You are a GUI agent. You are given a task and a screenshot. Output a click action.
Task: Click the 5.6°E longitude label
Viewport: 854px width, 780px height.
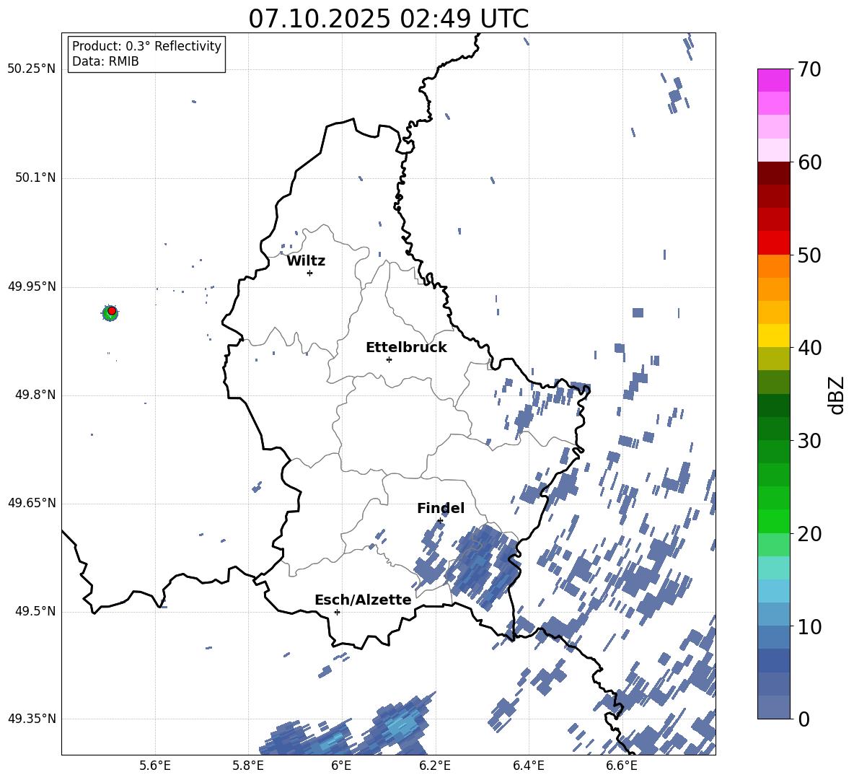(155, 766)
